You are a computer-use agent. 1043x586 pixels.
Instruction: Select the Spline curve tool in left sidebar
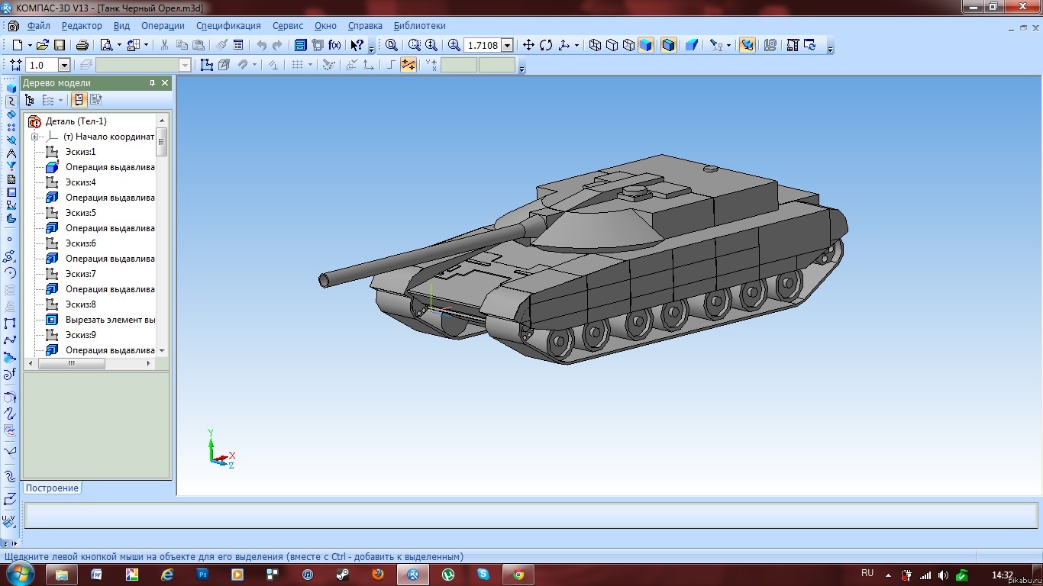[x=10, y=340]
